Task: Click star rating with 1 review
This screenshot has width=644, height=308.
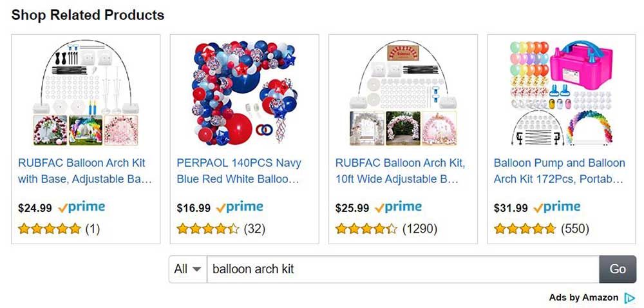Action: [50, 228]
